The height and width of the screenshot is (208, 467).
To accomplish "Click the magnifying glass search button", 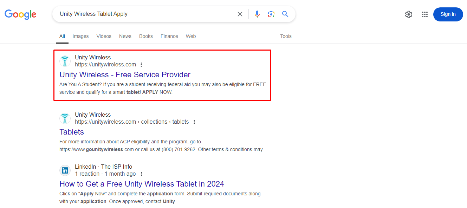I will (x=285, y=14).
